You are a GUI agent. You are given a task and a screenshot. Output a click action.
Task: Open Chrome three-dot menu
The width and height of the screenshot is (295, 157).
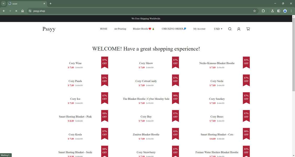pyautogui.click(x=291, y=11)
